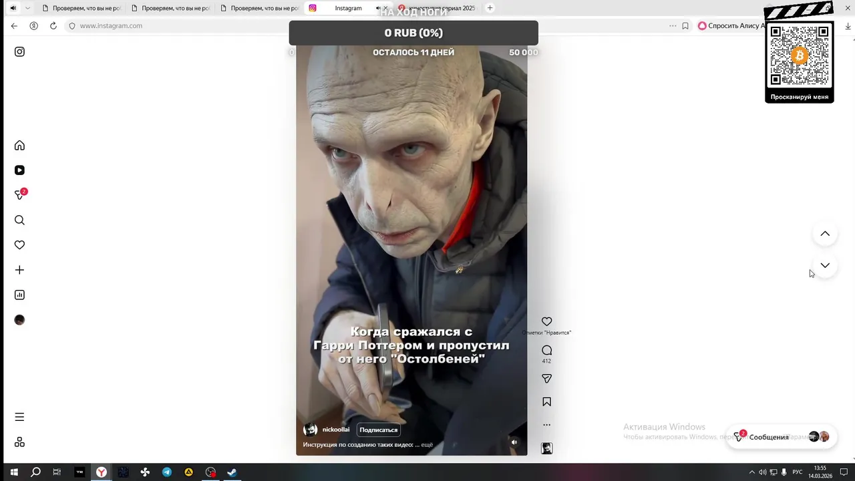855x481 pixels.
Task: Click donation goal 0 RUB (0%) bar
Action: pyautogui.click(x=413, y=33)
